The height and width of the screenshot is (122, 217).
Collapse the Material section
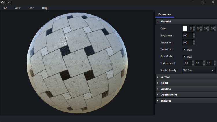pyautogui.click(x=158, y=22)
